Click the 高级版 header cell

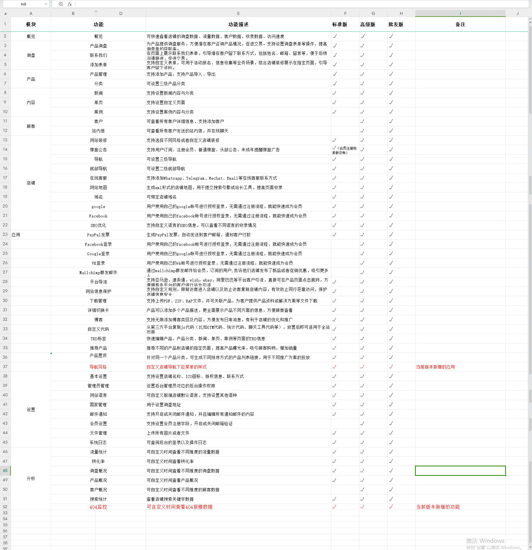(373, 24)
